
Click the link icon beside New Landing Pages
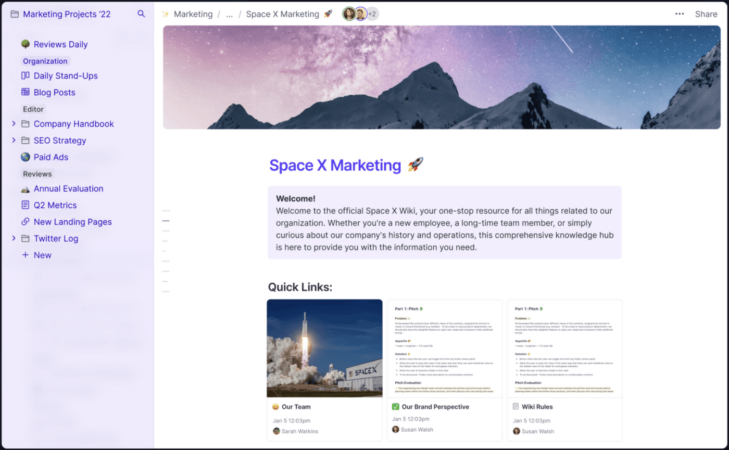tap(25, 222)
